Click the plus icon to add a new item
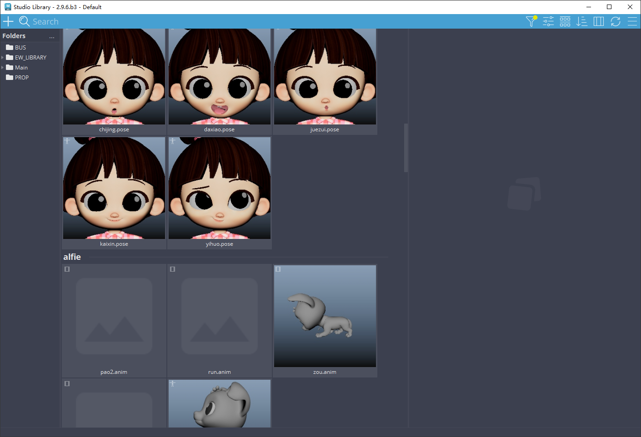Screen dimensions: 641x437 click(8, 21)
